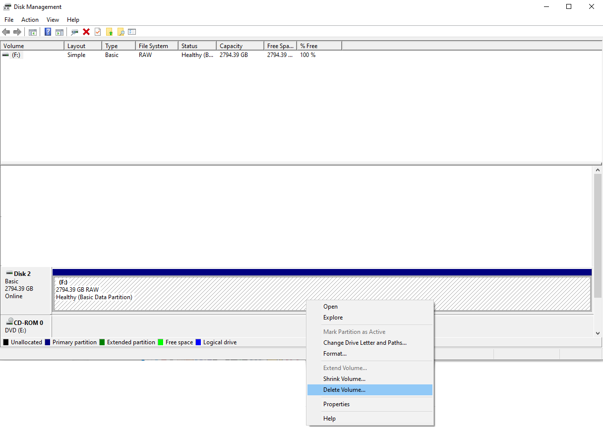This screenshot has height=427, width=603.
Task: Open Help using the blue question mark icon
Action: point(48,32)
